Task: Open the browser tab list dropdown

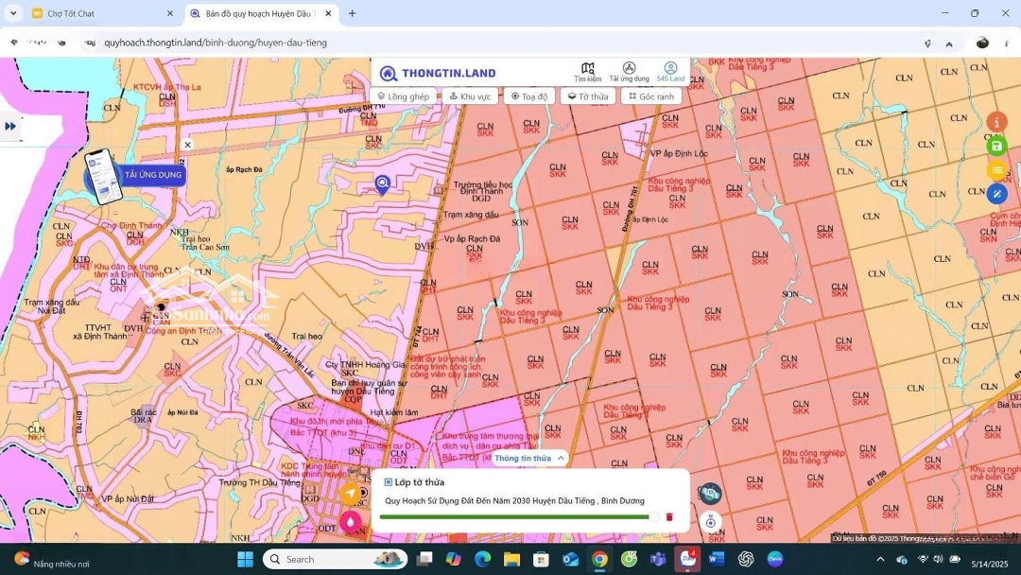Action: click(x=13, y=13)
